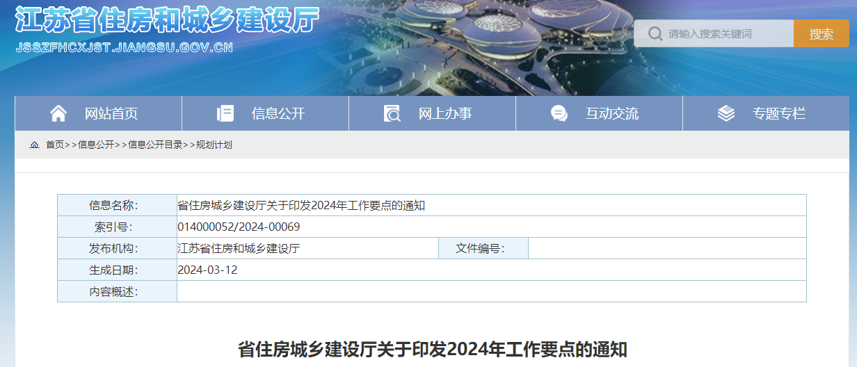The image size is (857, 367).
Task: Click the 江苏省住房和城乡建设厅 site title logo
Action: tap(167, 21)
